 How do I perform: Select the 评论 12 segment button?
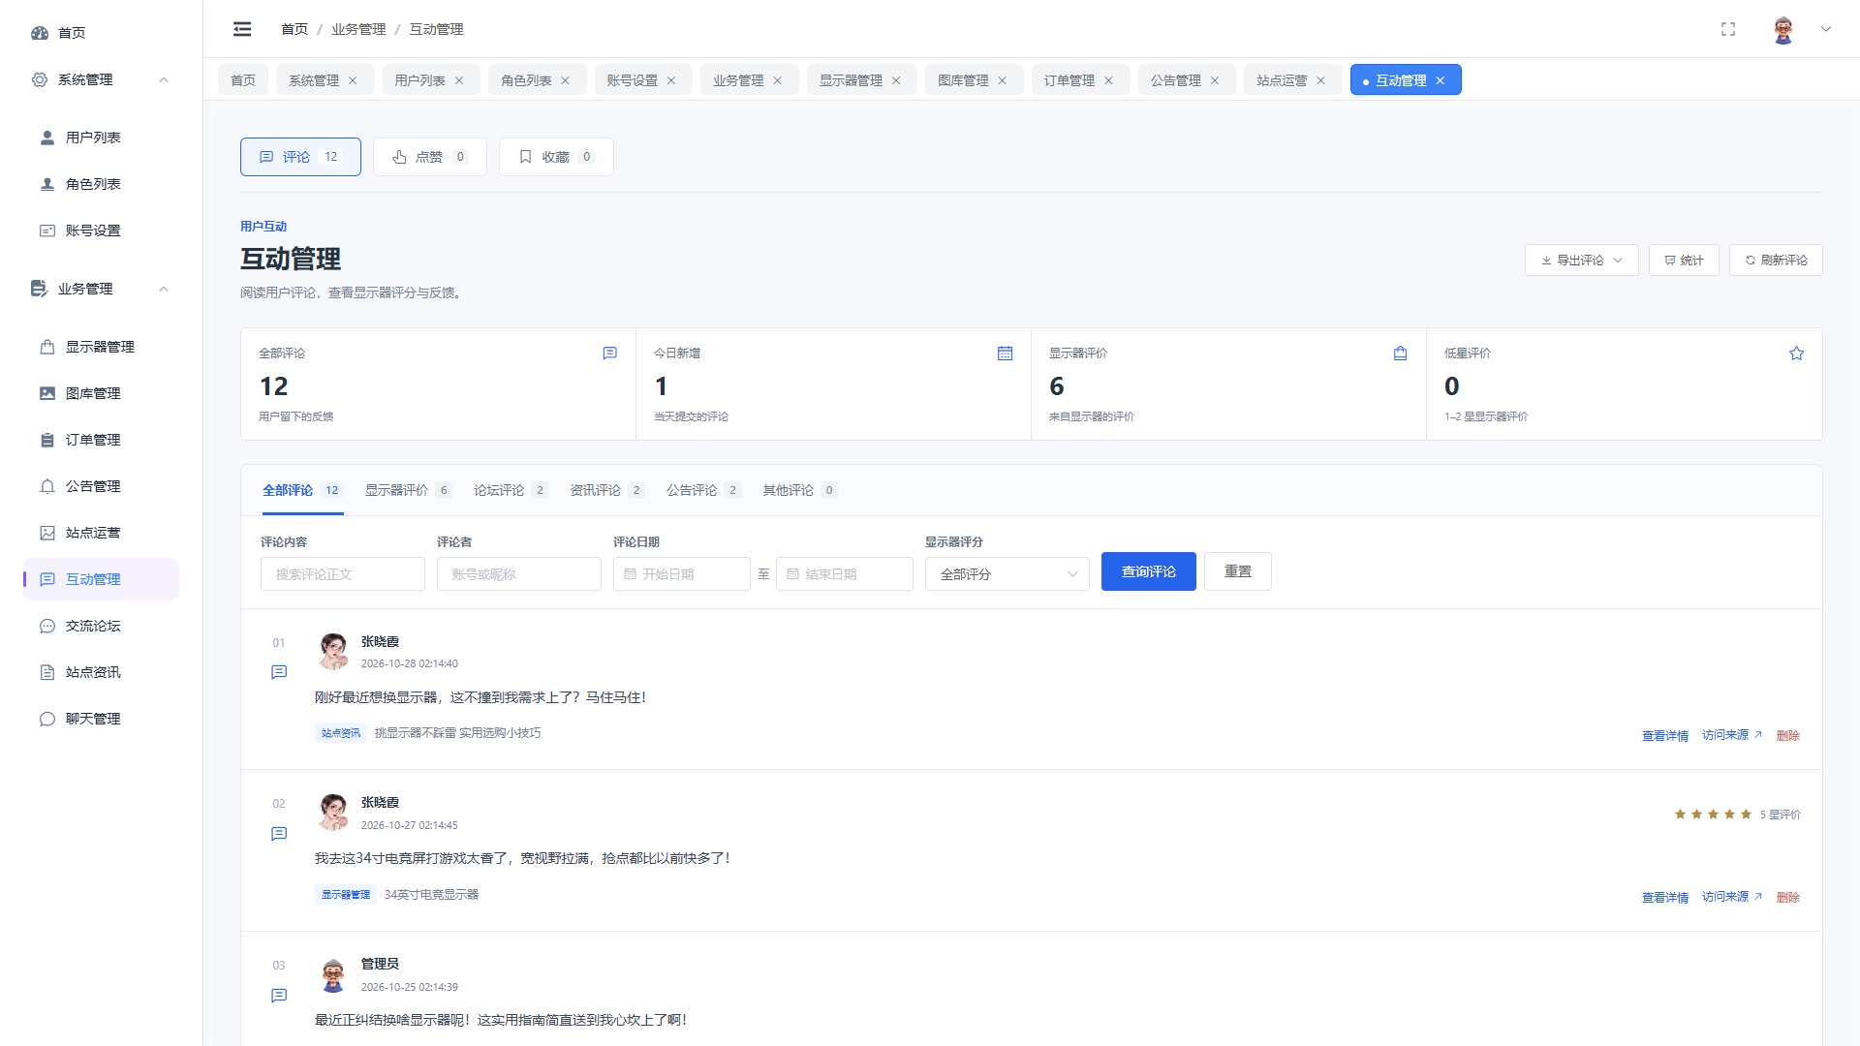point(300,157)
